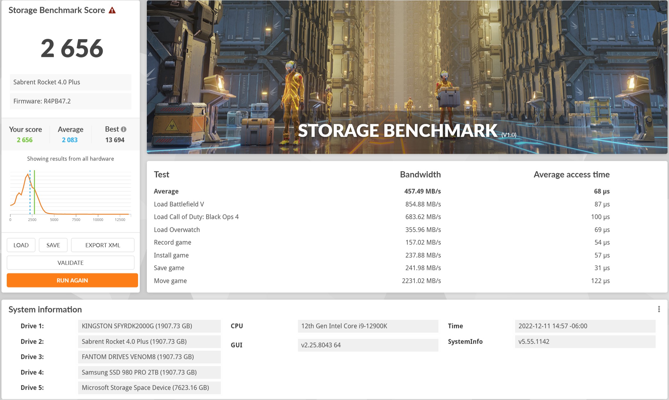669x400 pixels.
Task: Select the Drive 3 FANTOM DRIVES VENOM8 field
Action: point(149,357)
